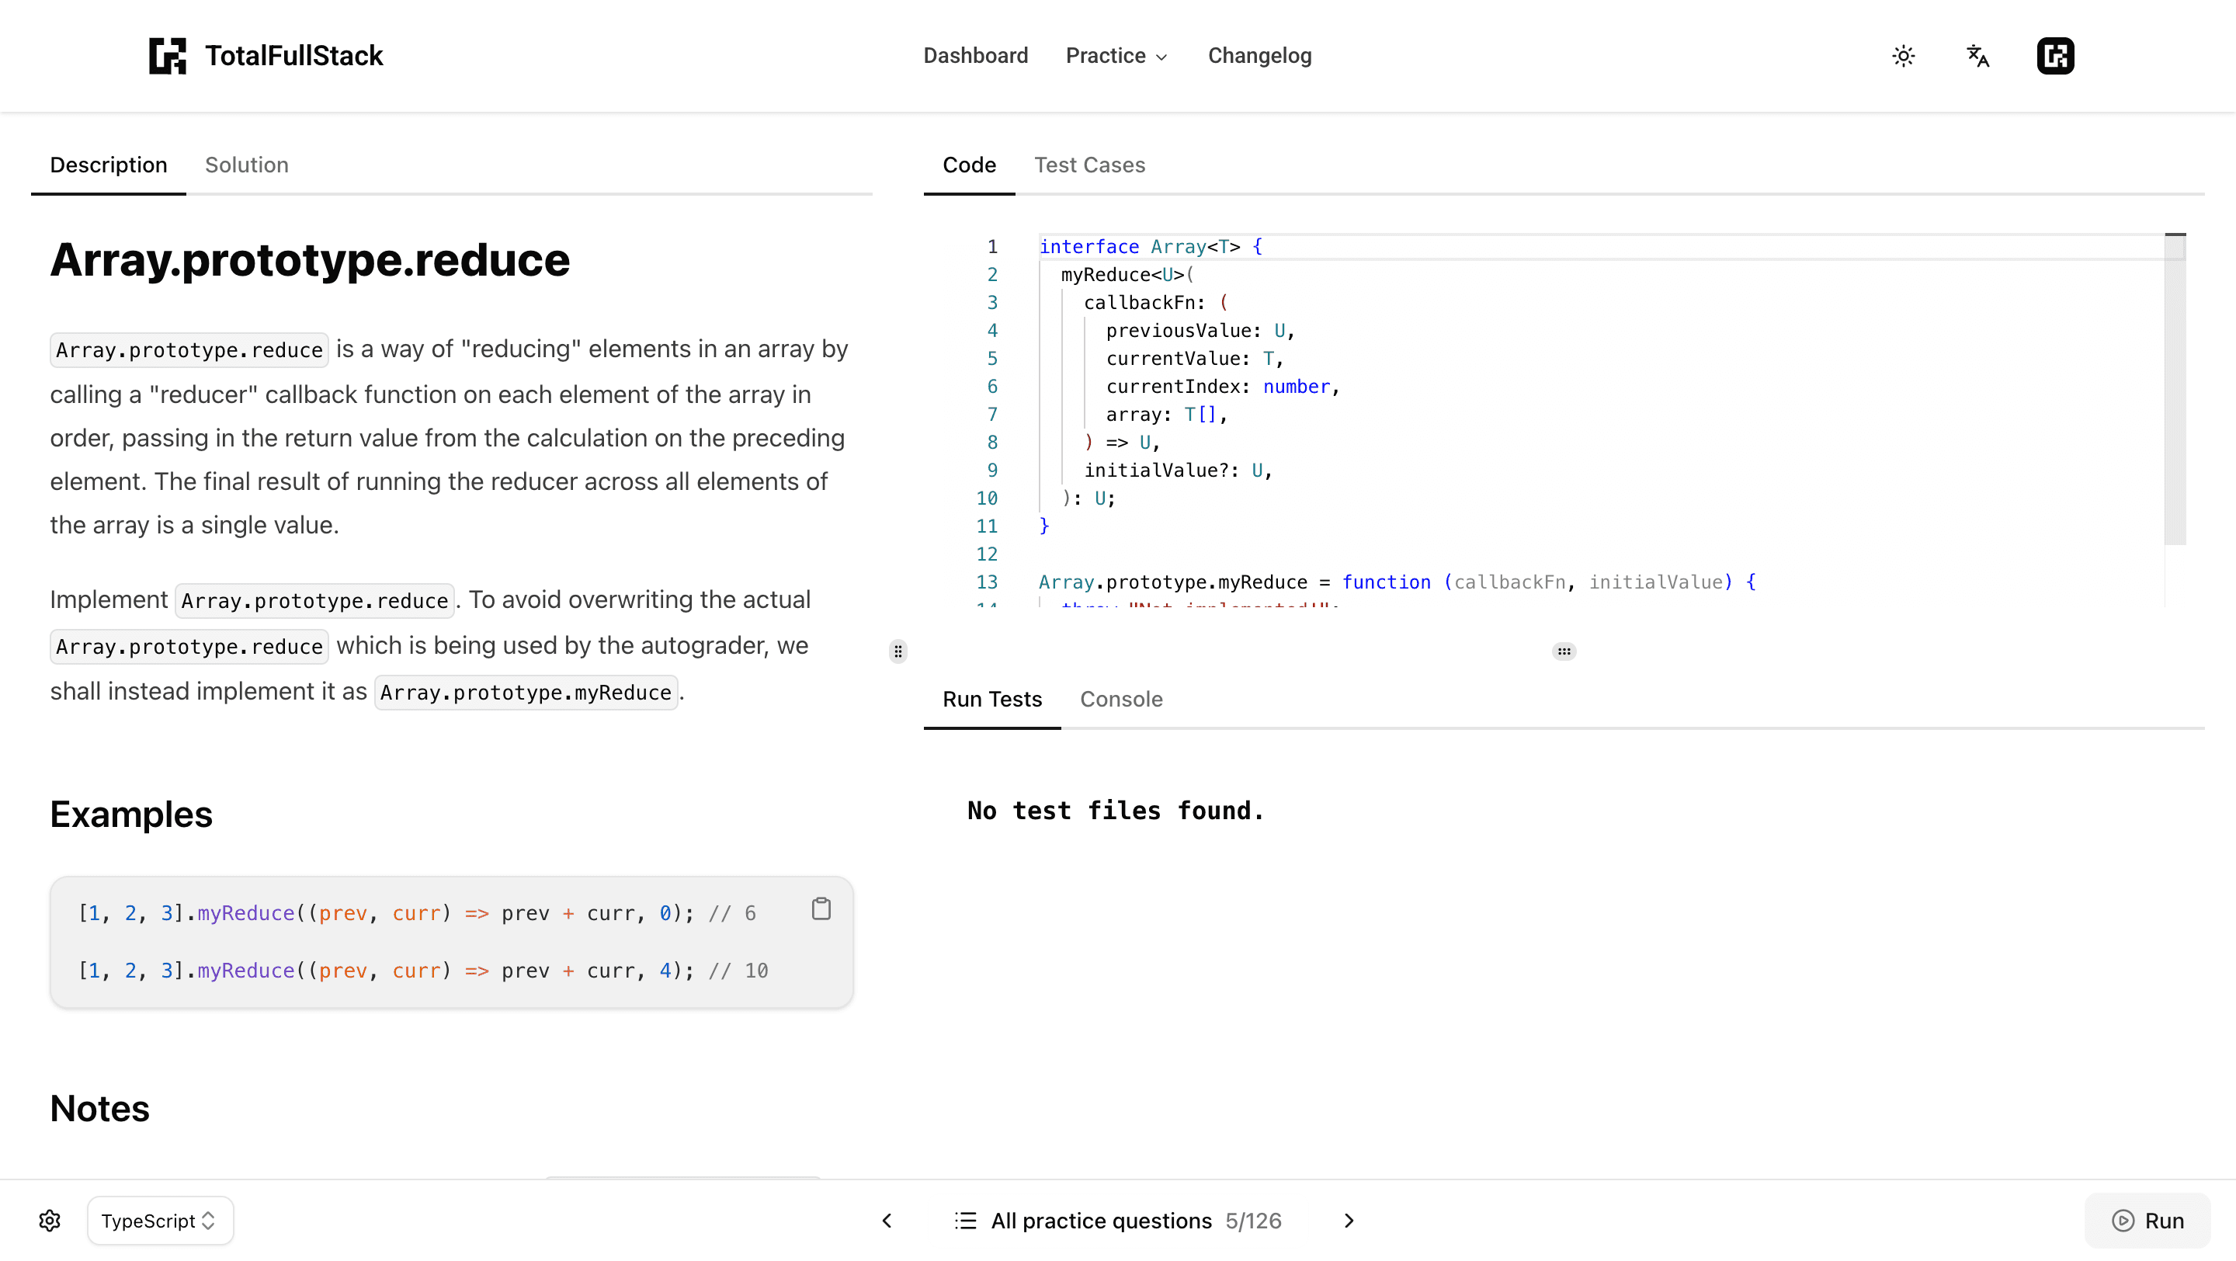Click the panel resize grip handle
Viewport: 2236px width, 1261px height.
pyautogui.click(x=898, y=651)
